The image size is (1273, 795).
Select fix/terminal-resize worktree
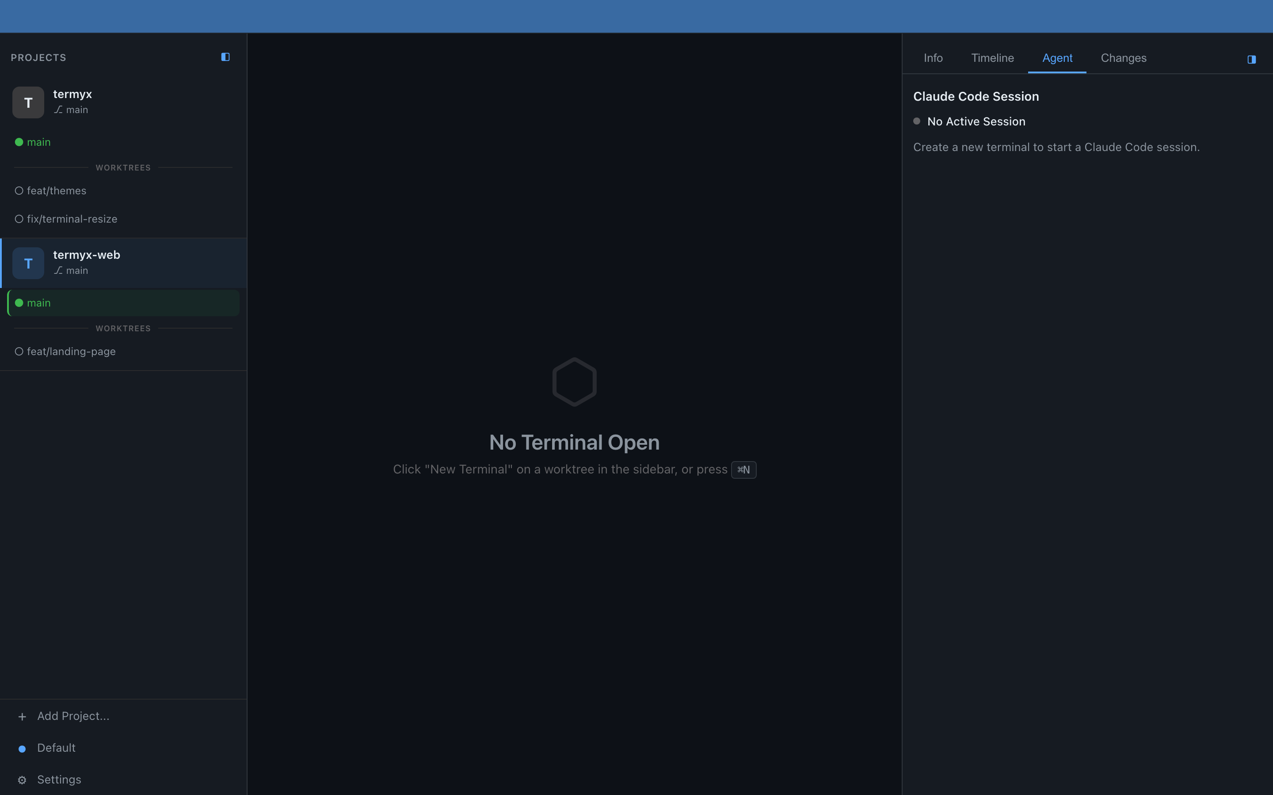pyautogui.click(x=72, y=219)
